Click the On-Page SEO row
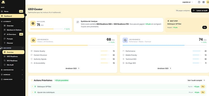This screenshot has height=96, width=209. click(x=164, y=63)
